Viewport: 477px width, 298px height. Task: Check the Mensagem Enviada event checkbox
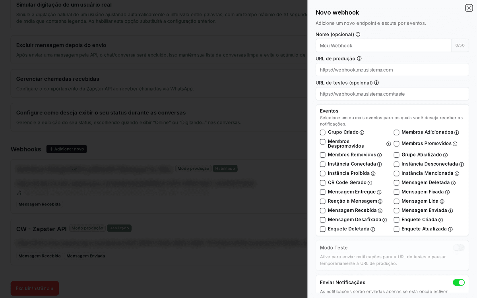point(396,211)
